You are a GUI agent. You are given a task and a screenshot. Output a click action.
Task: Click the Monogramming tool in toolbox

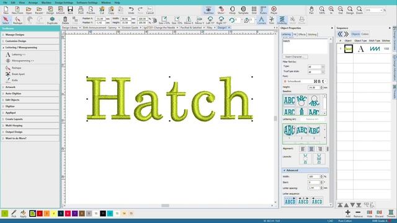point(20,61)
